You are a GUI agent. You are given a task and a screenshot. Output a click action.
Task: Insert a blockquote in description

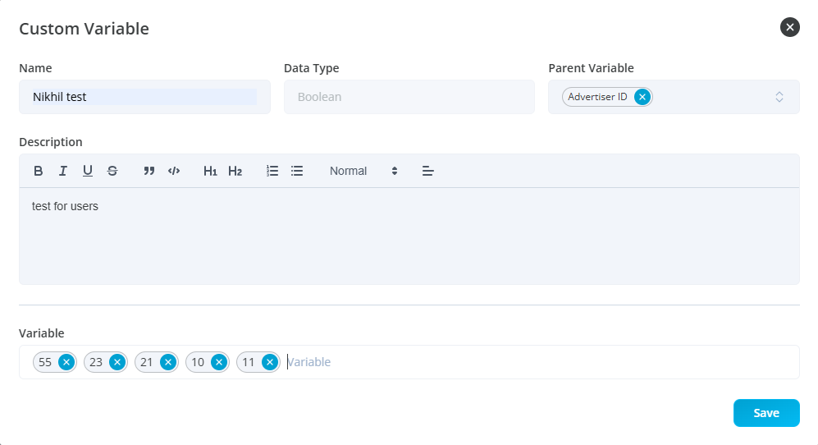(x=149, y=171)
